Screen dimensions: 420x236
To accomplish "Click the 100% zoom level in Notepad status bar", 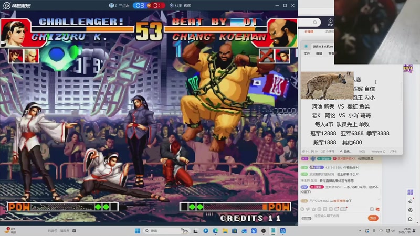I will click(362, 152).
